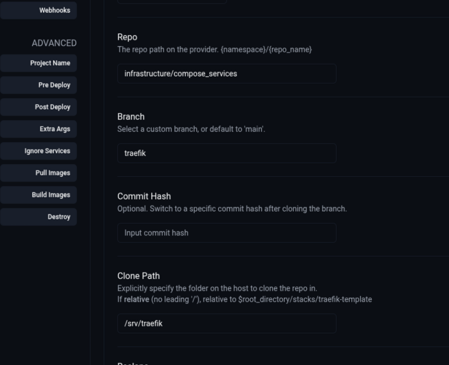Focus the Branch field containing traefik
Image resolution: width=449 pixels, height=365 pixels.
[227, 154]
